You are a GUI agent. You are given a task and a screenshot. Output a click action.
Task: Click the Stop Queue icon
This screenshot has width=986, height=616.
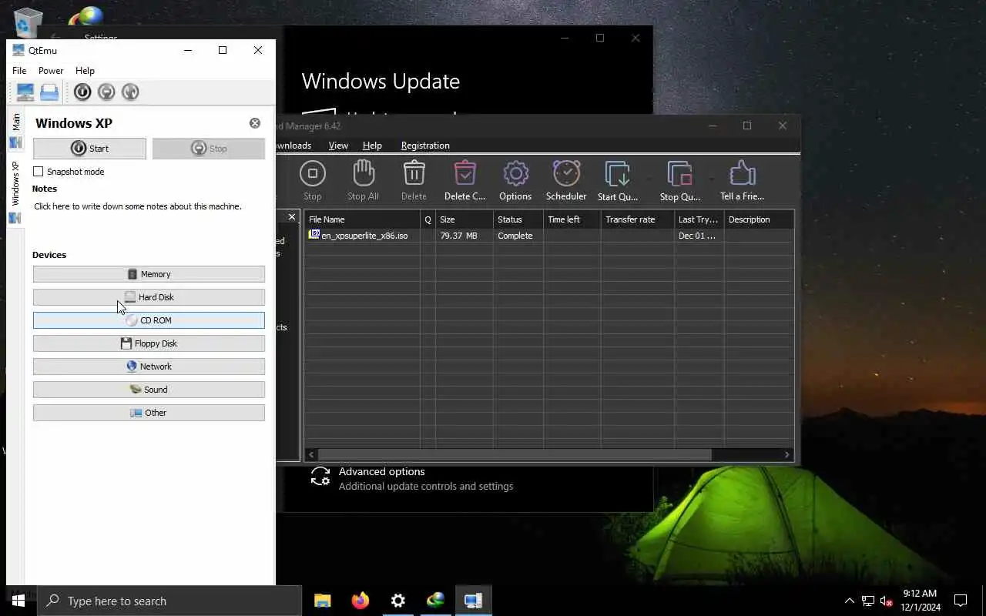pyautogui.click(x=679, y=181)
